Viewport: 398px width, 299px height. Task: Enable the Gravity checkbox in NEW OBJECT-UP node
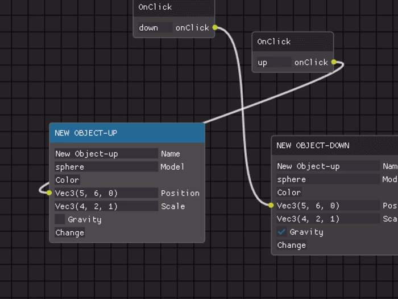click(x=60, y=219)
